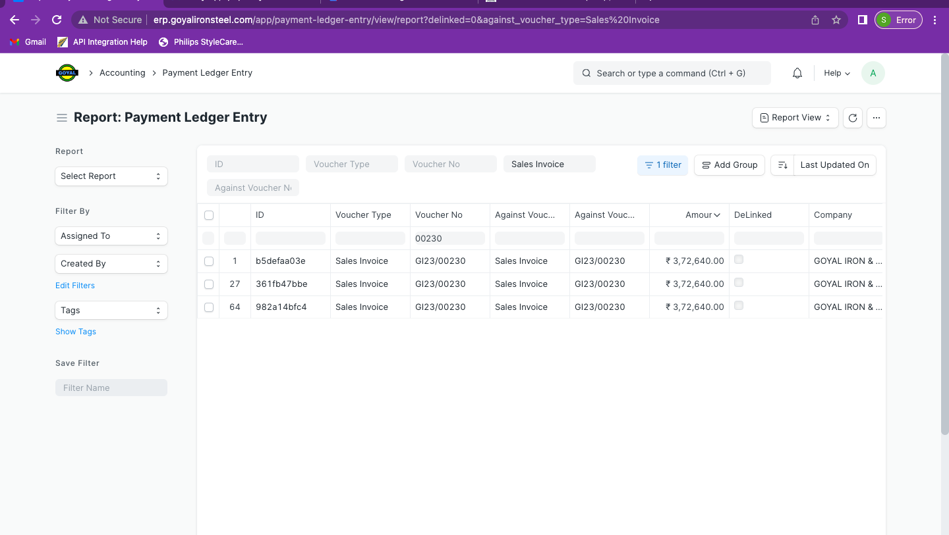949x535 pixels.
Task: Click the Filter Name input field
Action: tap(111, 387)
